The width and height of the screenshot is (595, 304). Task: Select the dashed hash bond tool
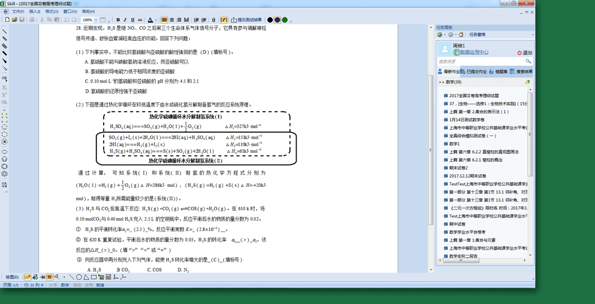4,68
